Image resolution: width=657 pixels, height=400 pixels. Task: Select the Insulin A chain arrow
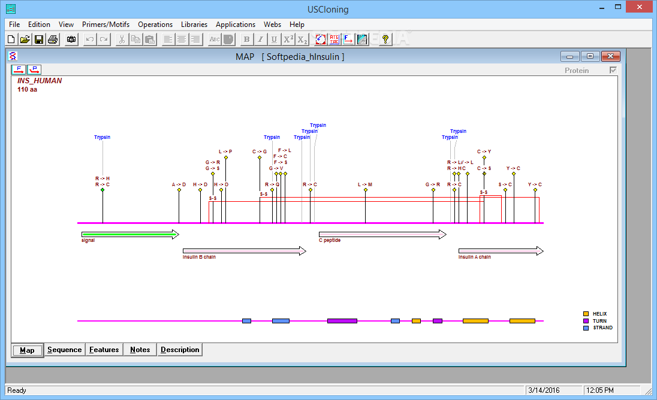pyautogui.click(x=501, y=251)
